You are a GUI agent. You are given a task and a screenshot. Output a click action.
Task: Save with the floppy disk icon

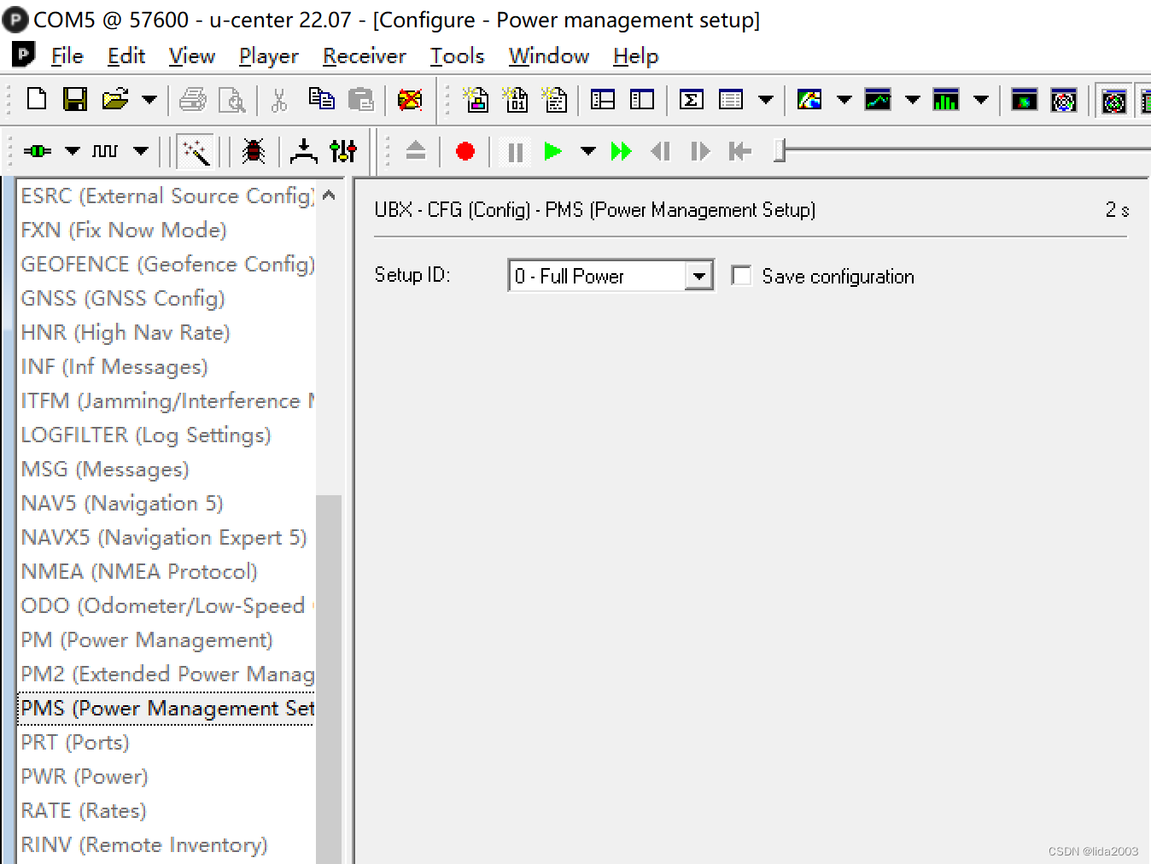tap(75, 100)
